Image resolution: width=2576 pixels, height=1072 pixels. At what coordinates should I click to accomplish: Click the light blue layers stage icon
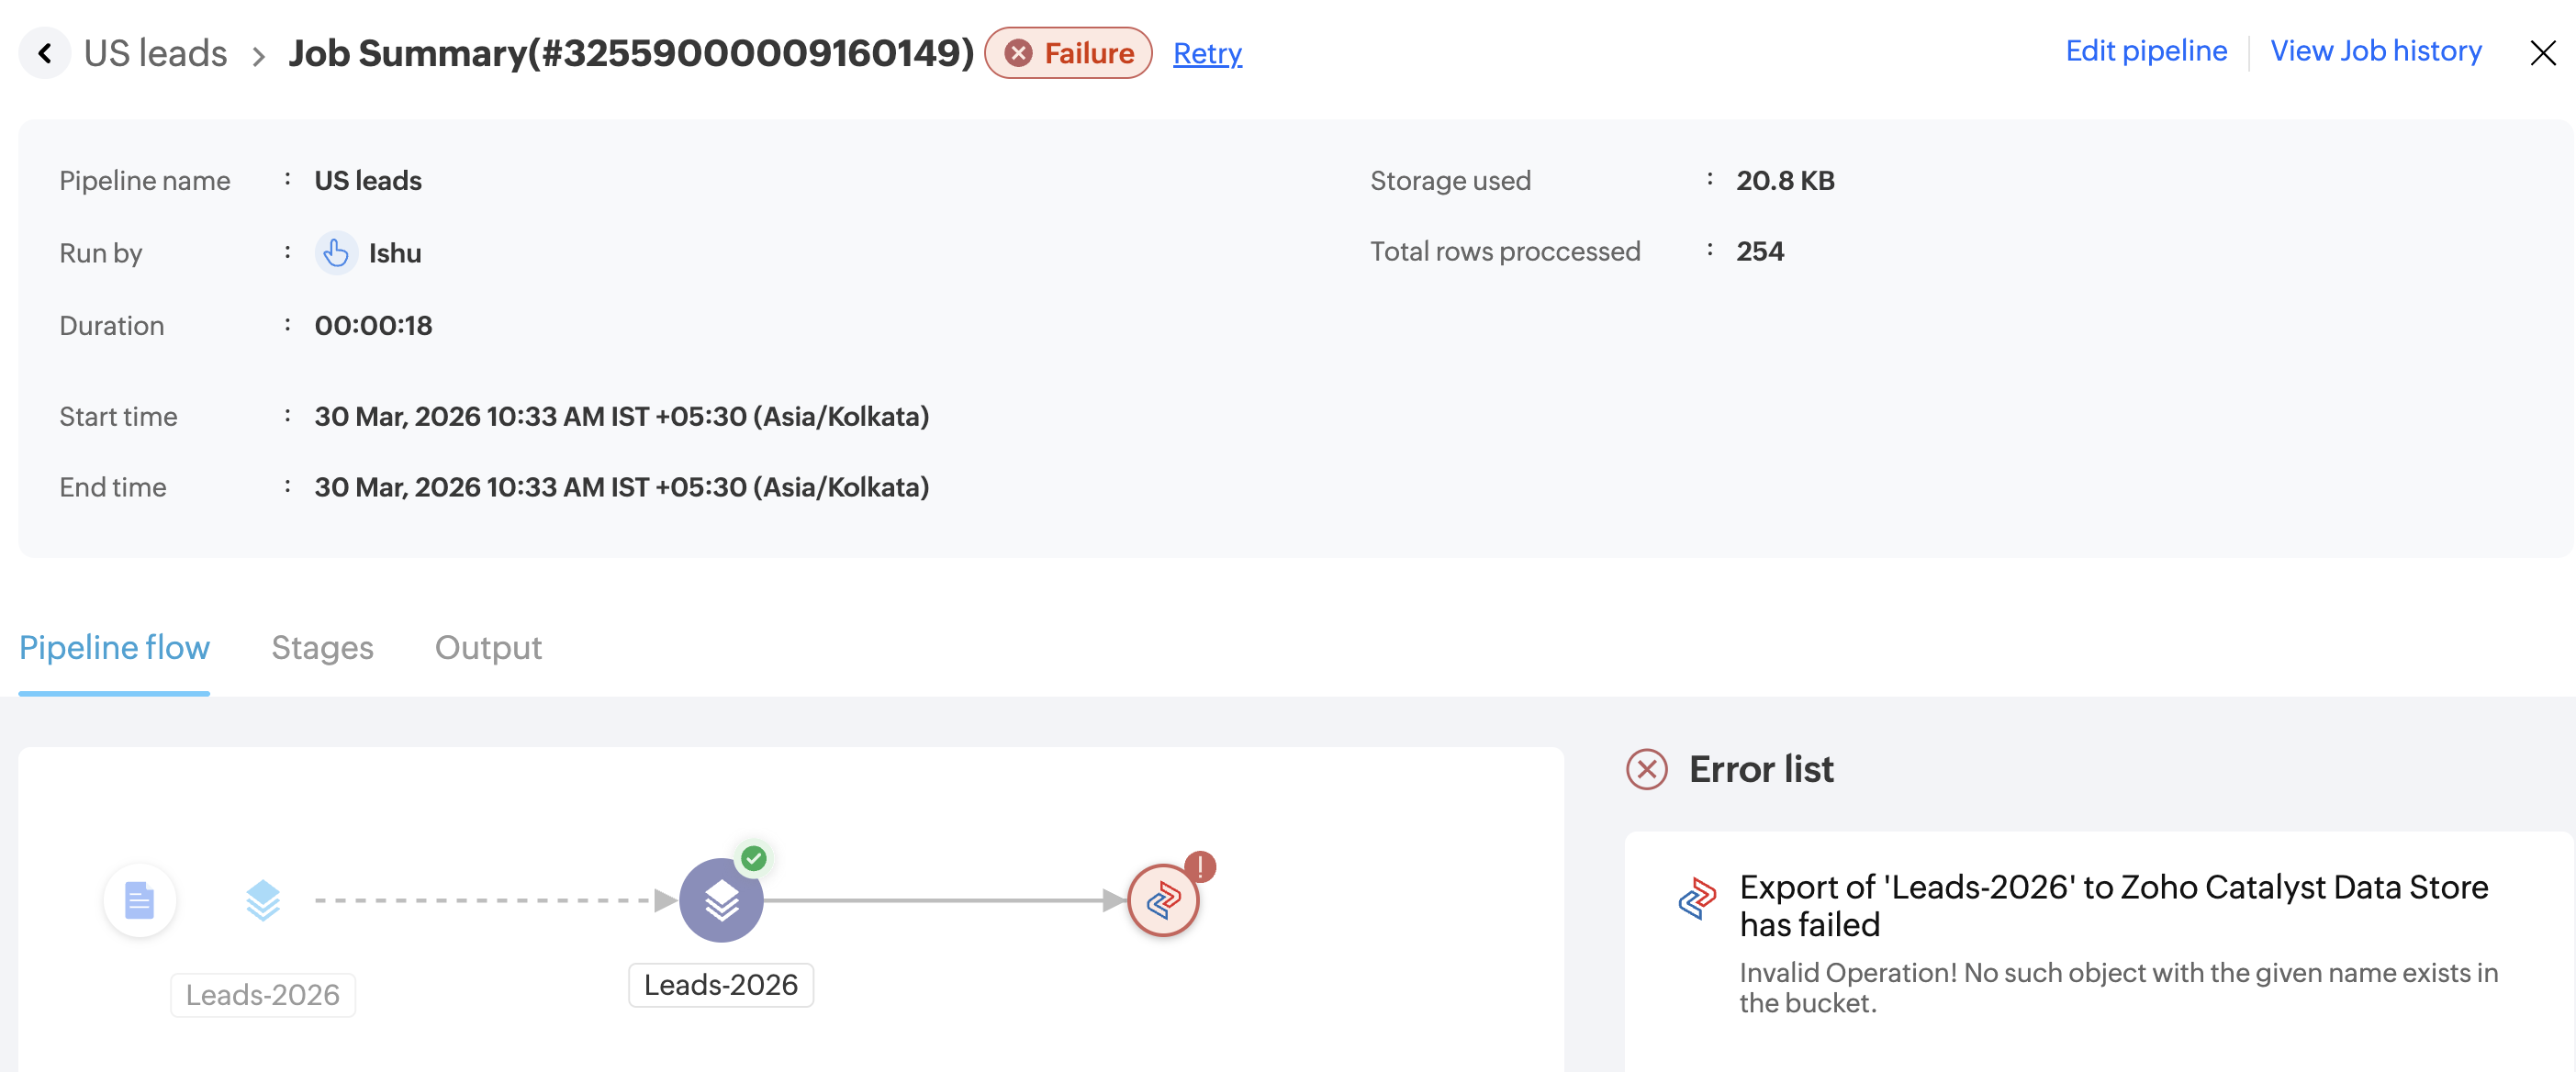coord(263,900)
